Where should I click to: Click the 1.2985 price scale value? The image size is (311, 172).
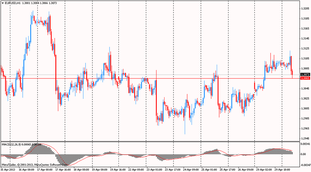(305, 119)
